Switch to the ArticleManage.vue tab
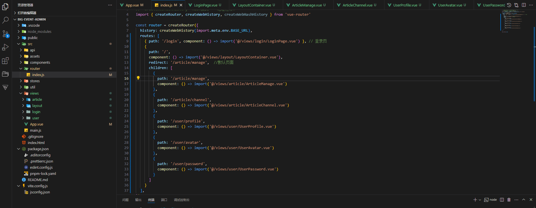Screen dimensions: 536x208 click(308, 5)
